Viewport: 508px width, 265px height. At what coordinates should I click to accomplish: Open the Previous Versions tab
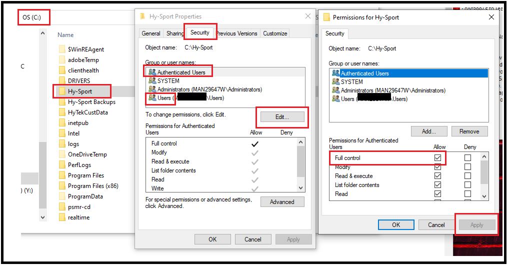pos(237,33)
